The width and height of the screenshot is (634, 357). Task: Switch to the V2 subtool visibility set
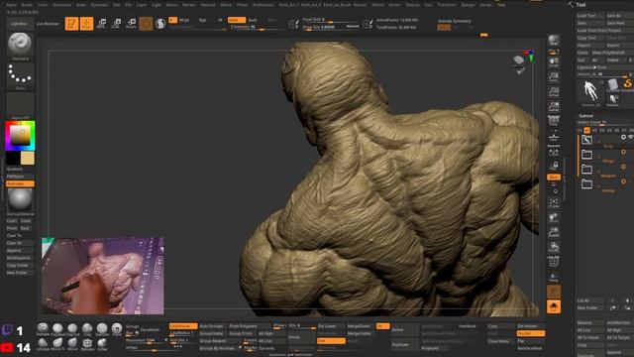coord(587,130)
